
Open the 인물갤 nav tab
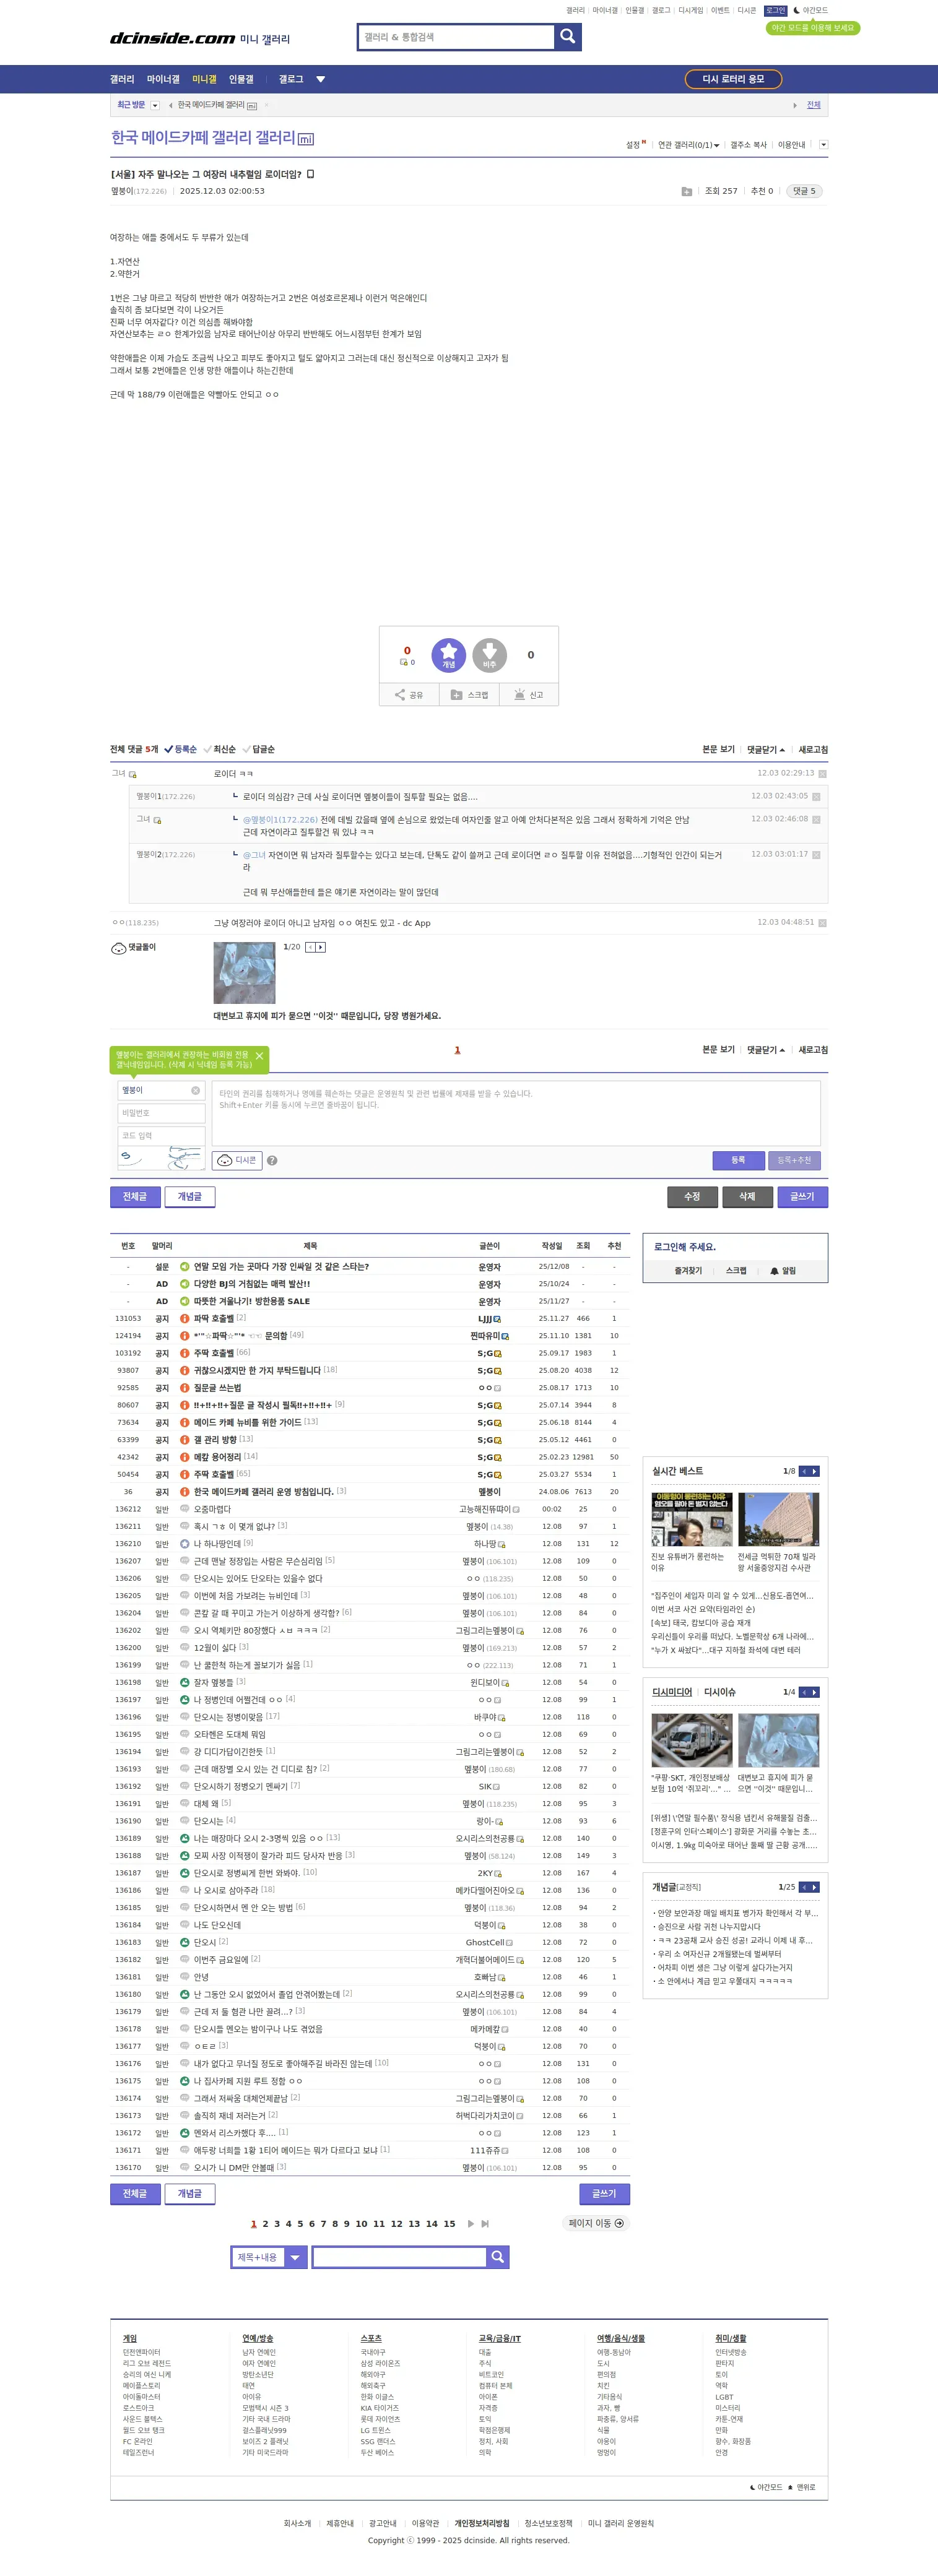[x=241, y=79]
